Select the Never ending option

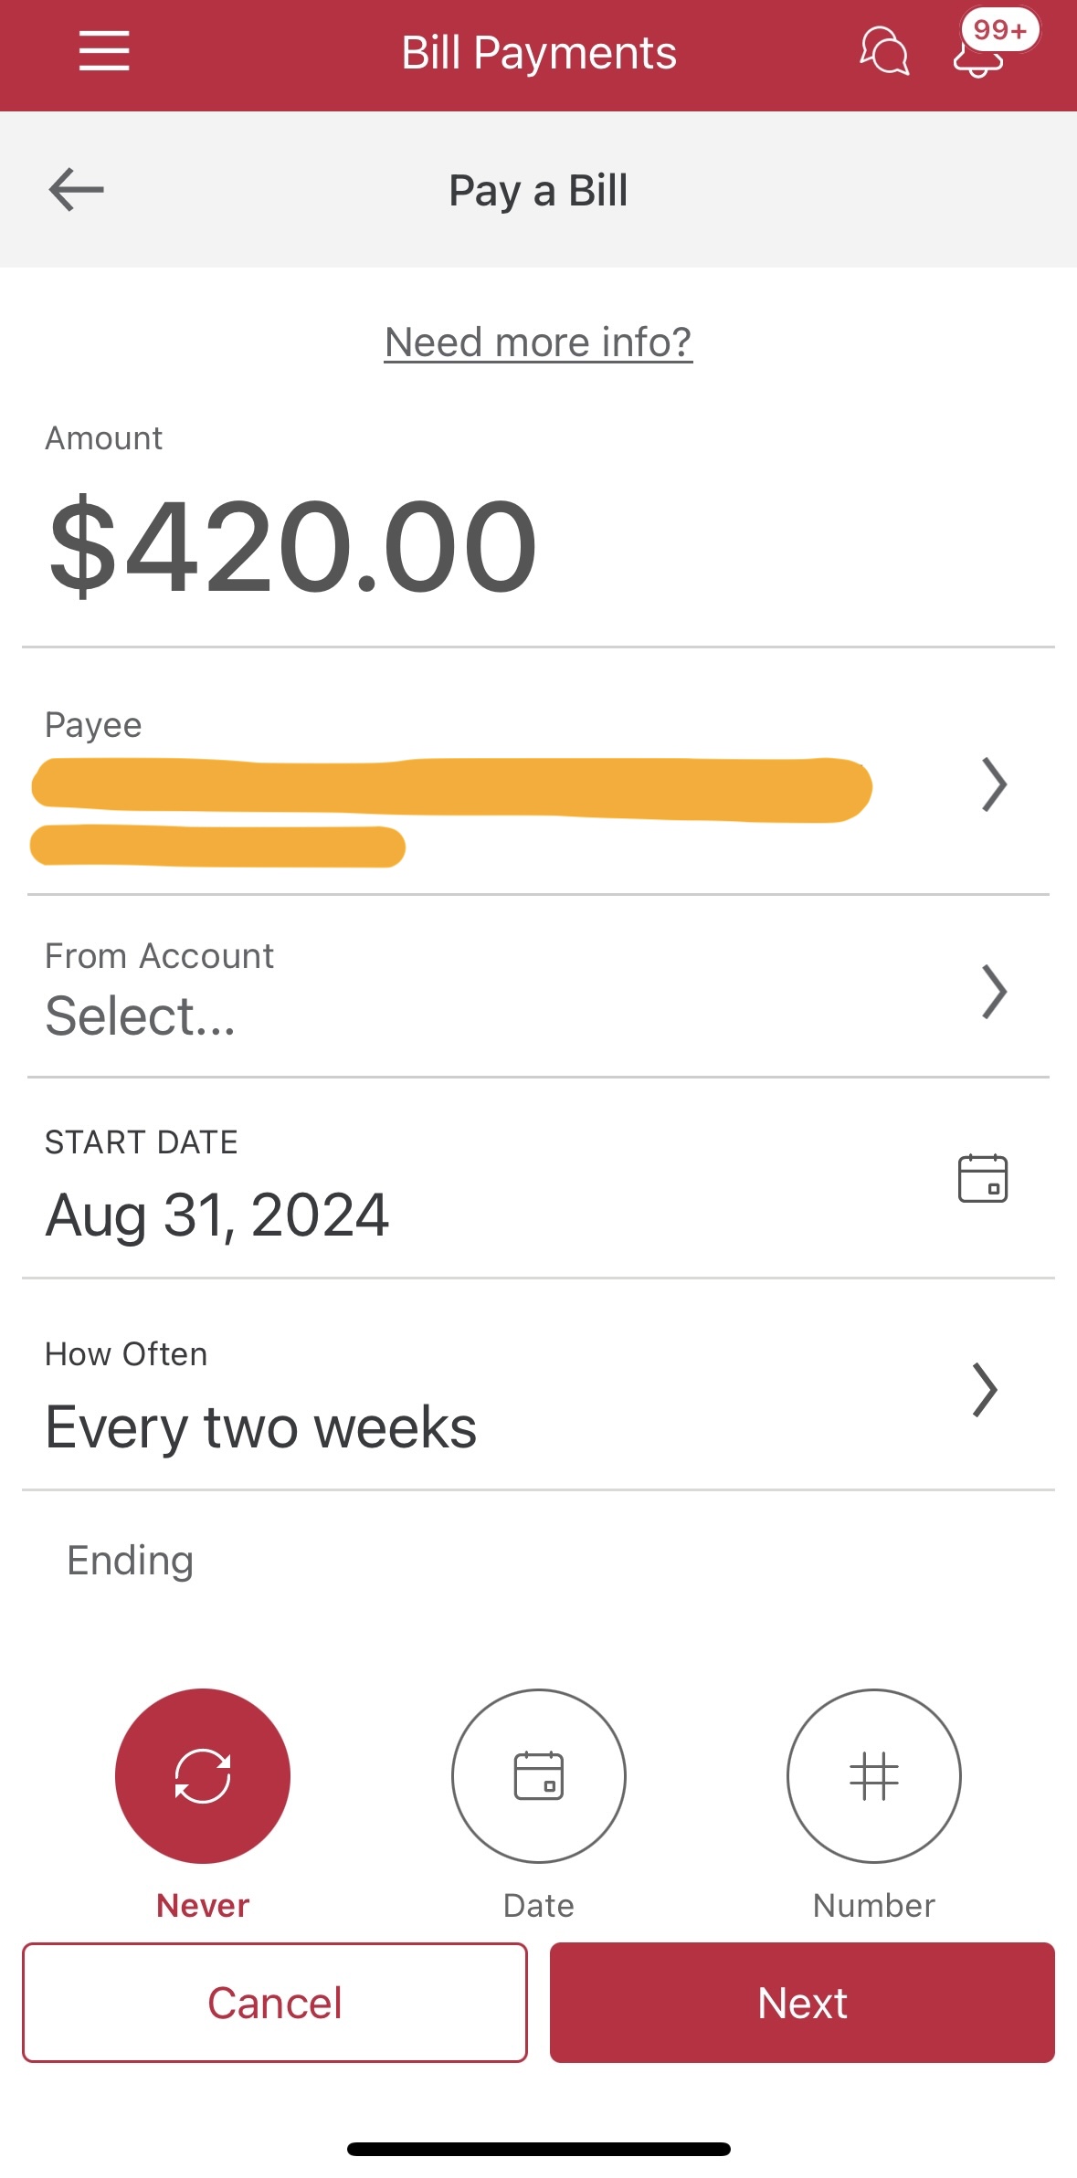[x=203, y=1775]
